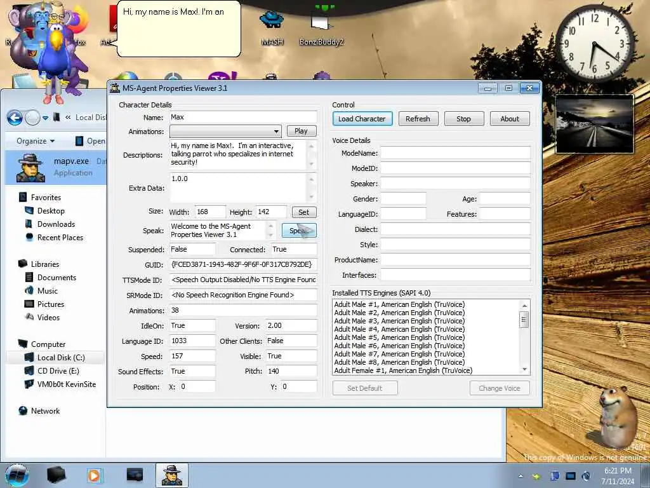The width and height of the screenshot is (650, 488).
Task: Select Computer in Explorer navigation pane
Action: (48, 344)
